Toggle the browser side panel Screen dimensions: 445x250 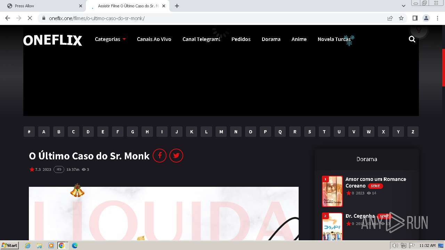coord(415,18)
